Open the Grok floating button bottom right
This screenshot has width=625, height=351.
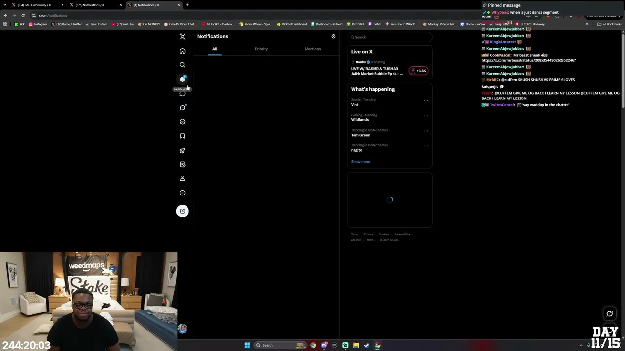coord(609,313)
